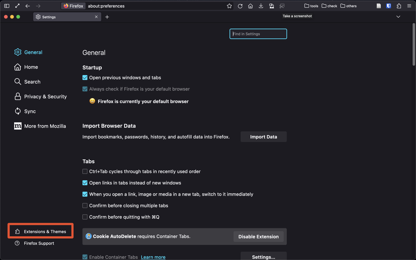Click the Find in Settings field

pos(258,34)
